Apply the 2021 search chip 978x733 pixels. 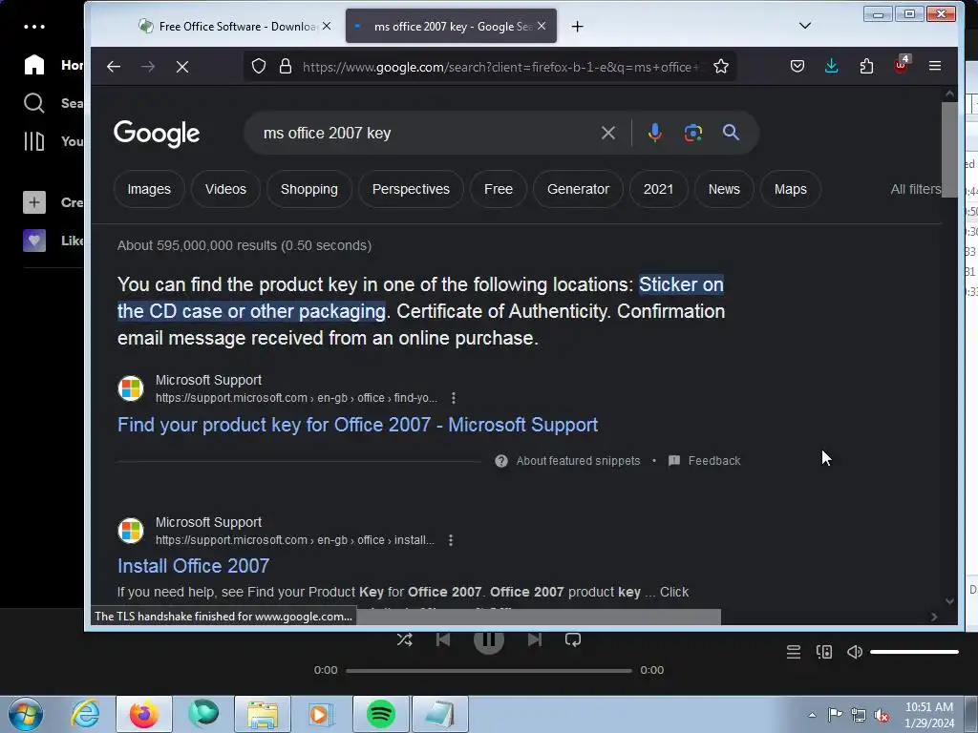[x=659, y=189]
